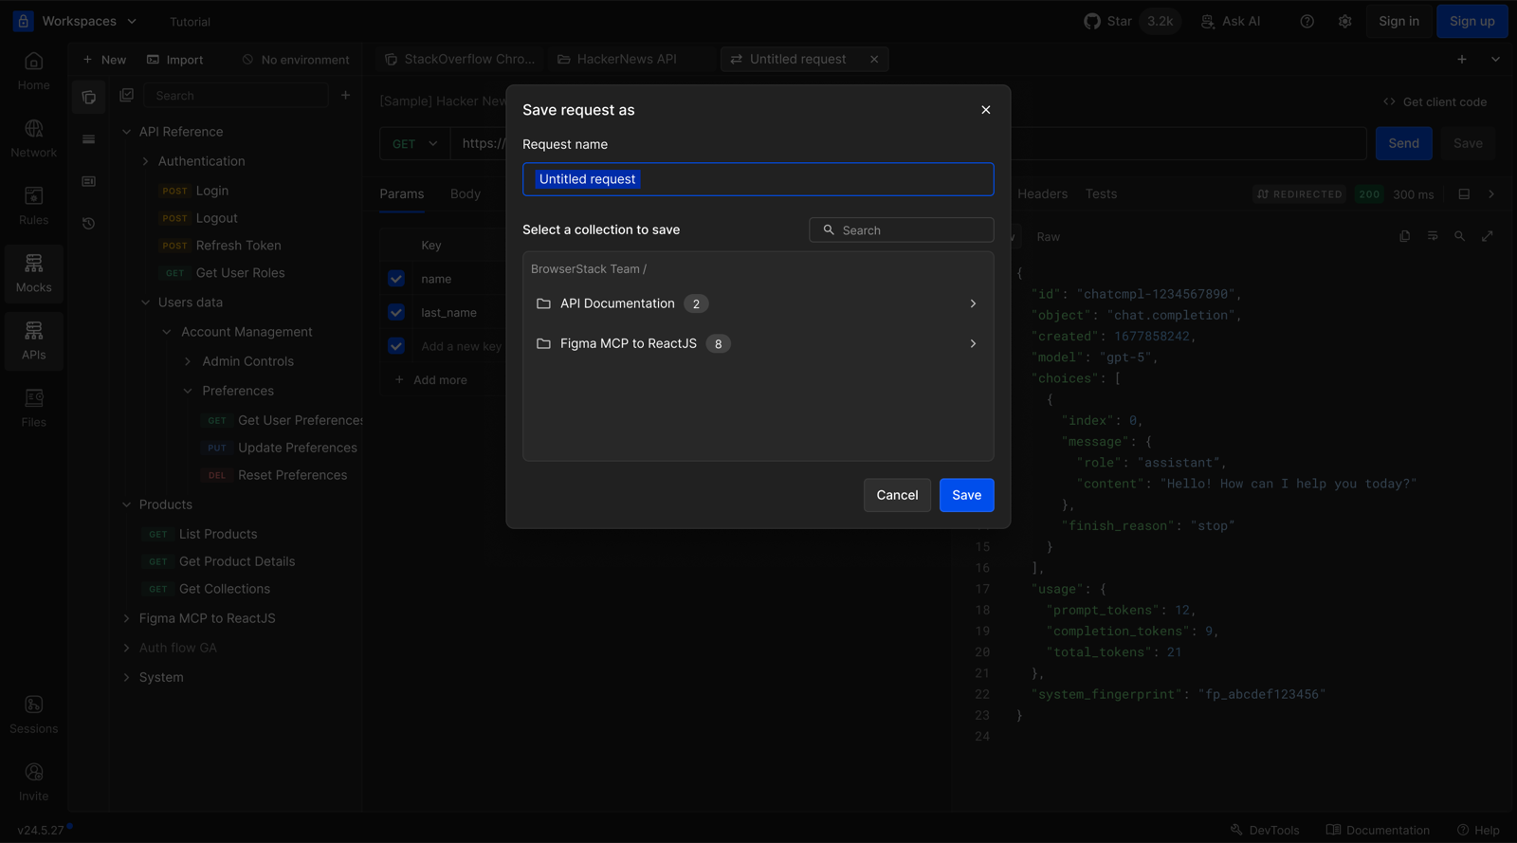1517x843 pixels.
Task: Search within the response icon
Action: click(x=1460, y=236)
